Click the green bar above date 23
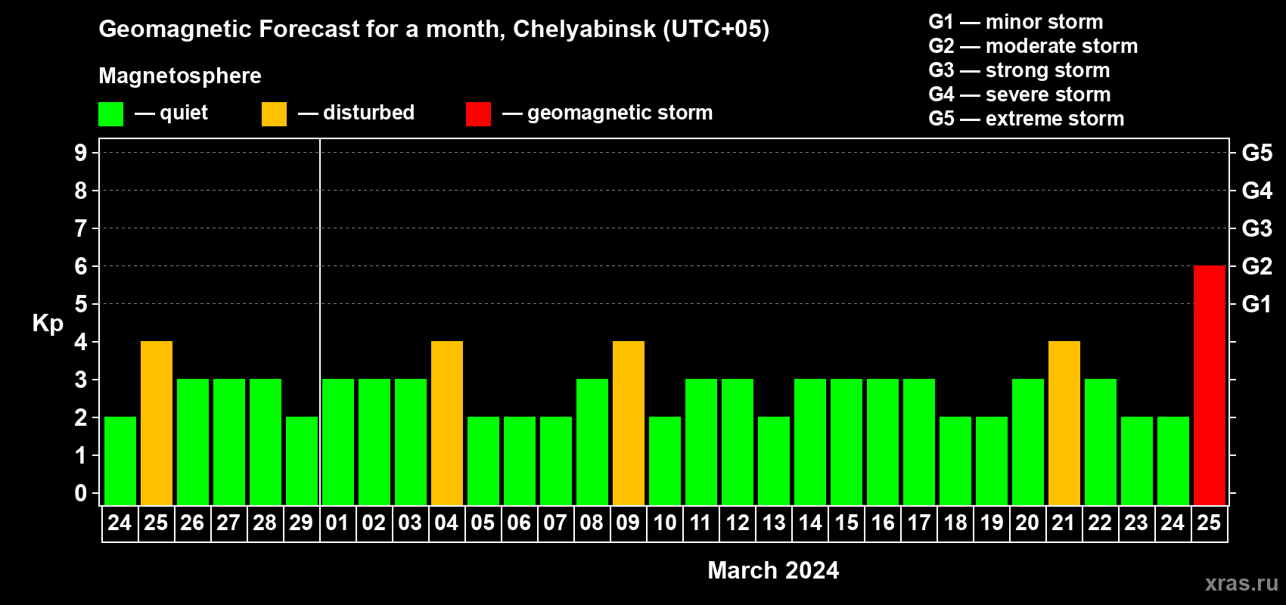 click(1136, 461)
